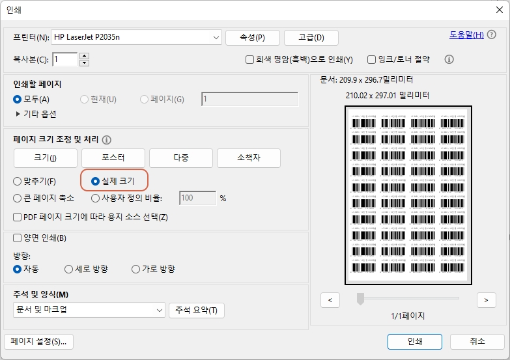The image size is (510, 360).
Task: Click the 210.02 x 297.01 밀리미터 text
Action: tap(388, 96)
